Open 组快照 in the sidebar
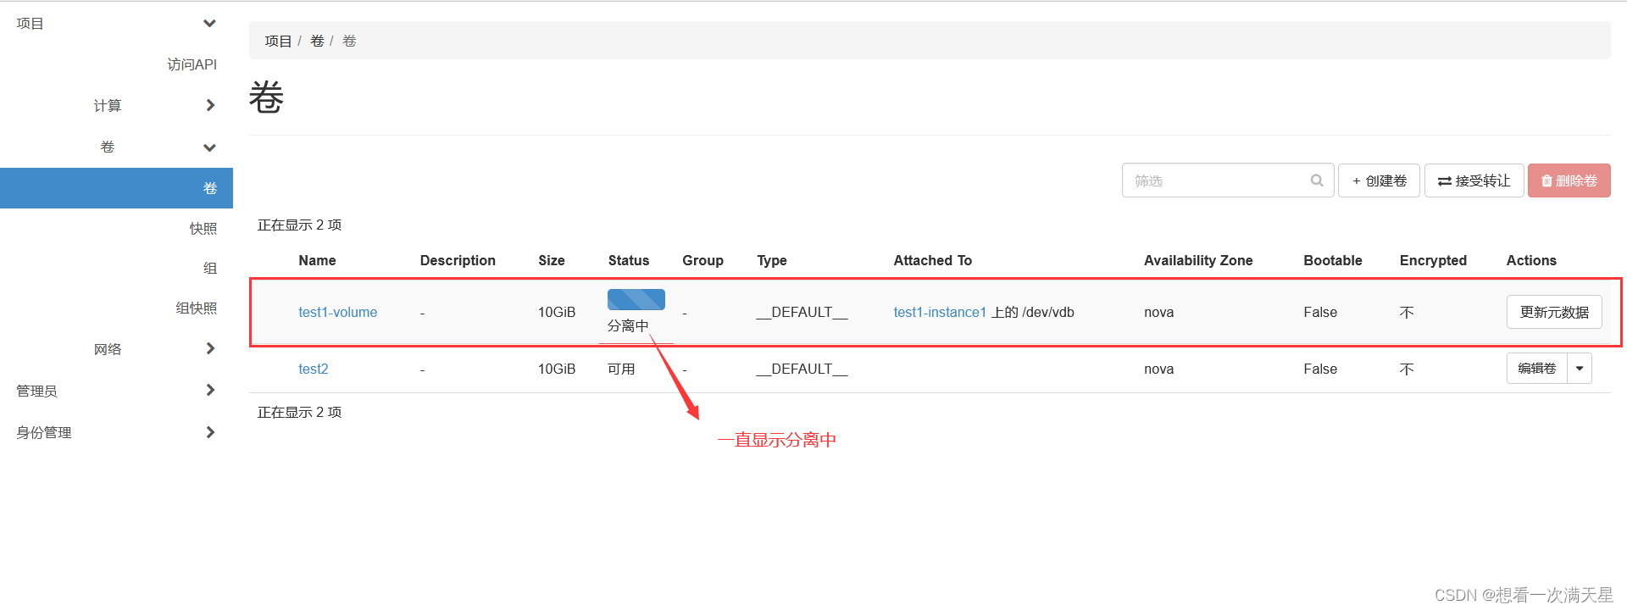This screenshot has width=1627, height=611. [197, 308]
